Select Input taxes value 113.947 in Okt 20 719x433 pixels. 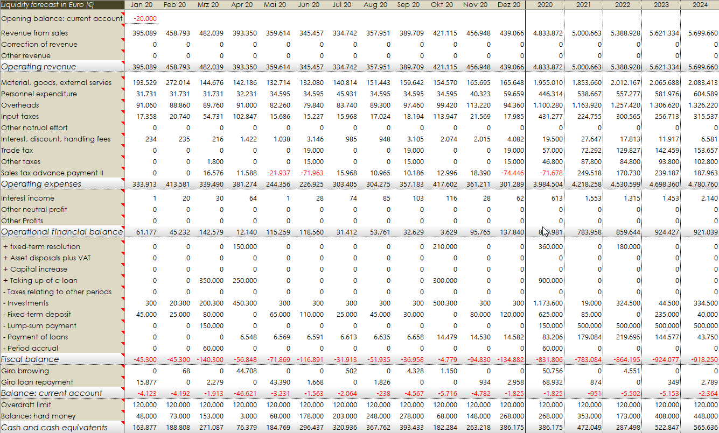(x=445, y=117)
